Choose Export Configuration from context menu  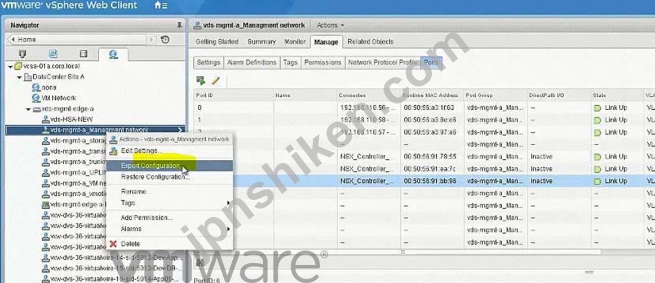click(x=169, y=165)
